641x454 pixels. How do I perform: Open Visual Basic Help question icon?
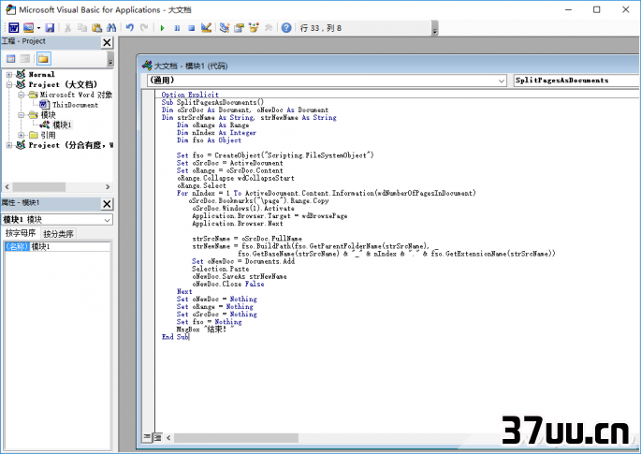coord(286,28)
